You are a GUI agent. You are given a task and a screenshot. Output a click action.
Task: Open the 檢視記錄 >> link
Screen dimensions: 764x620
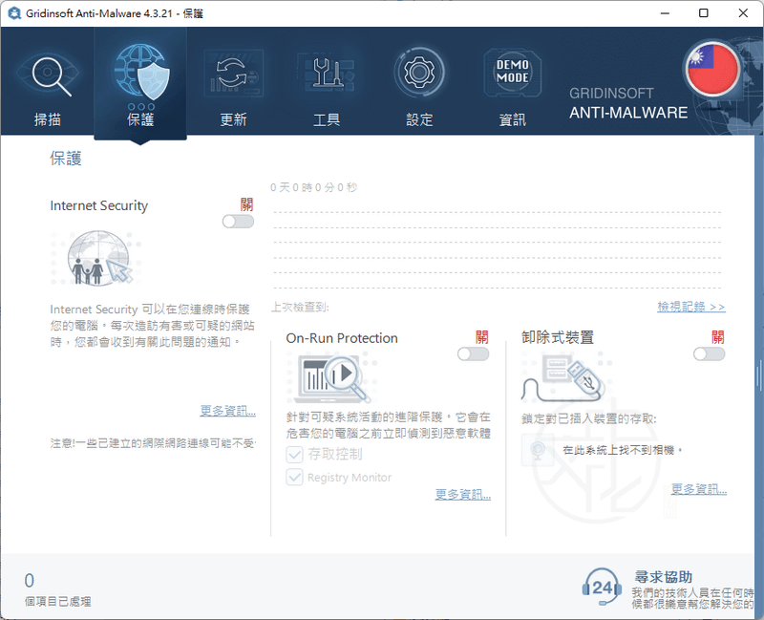point(690,307)
